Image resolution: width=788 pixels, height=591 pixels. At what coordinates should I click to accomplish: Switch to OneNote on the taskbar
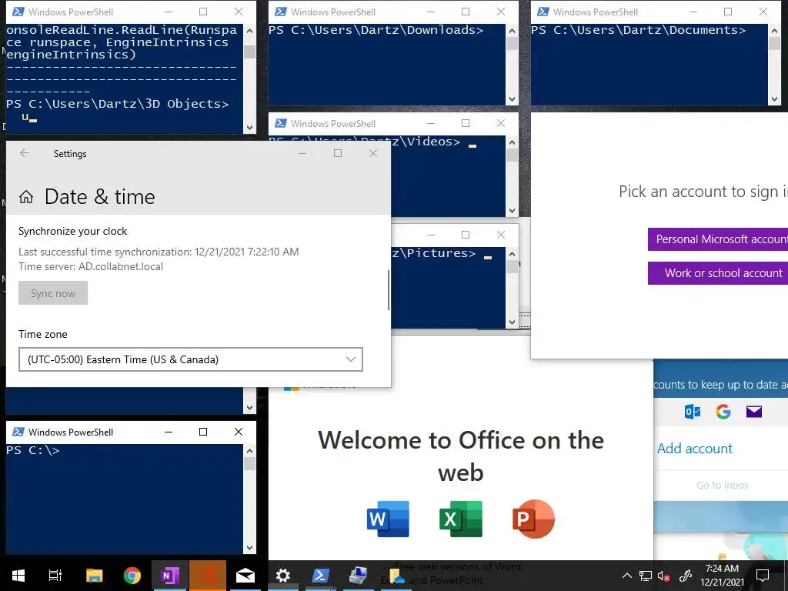tap(170, 576)
